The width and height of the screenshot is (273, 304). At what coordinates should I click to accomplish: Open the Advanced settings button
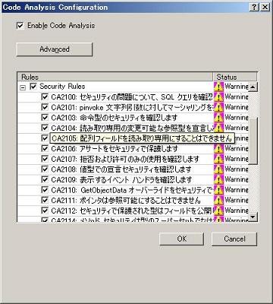pyautogui.click(x=55, y=49)
